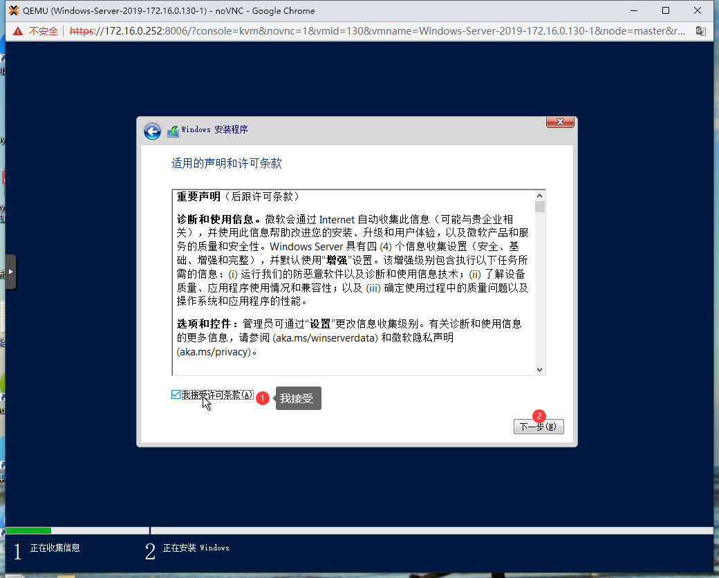Click the insecure connection warning triangle
Image resolution: width=719 pixels, height=578 pixels.
[17, 31]
